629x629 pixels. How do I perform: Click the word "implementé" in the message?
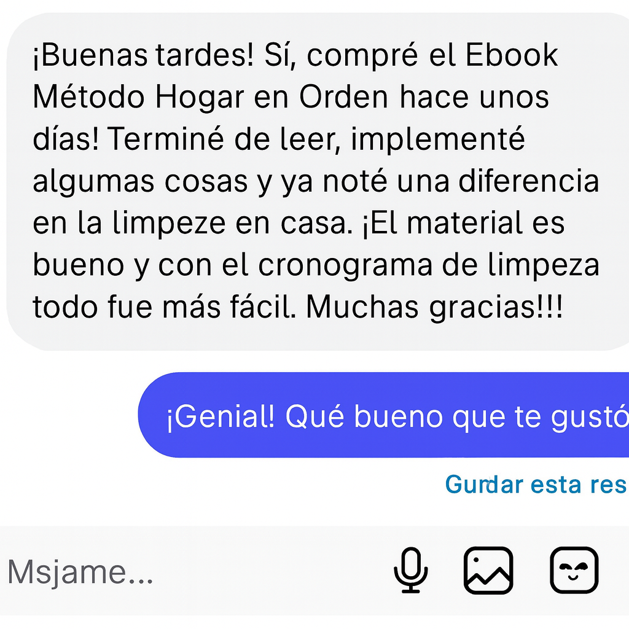(x=437, y=139)
